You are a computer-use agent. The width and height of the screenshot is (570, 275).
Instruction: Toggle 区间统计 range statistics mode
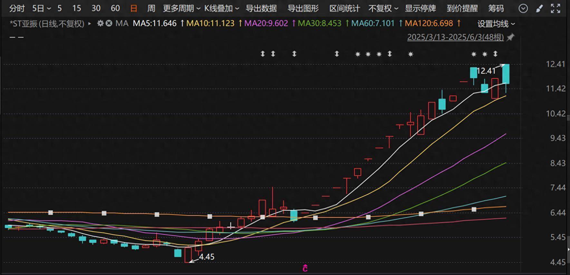(344, 8)
